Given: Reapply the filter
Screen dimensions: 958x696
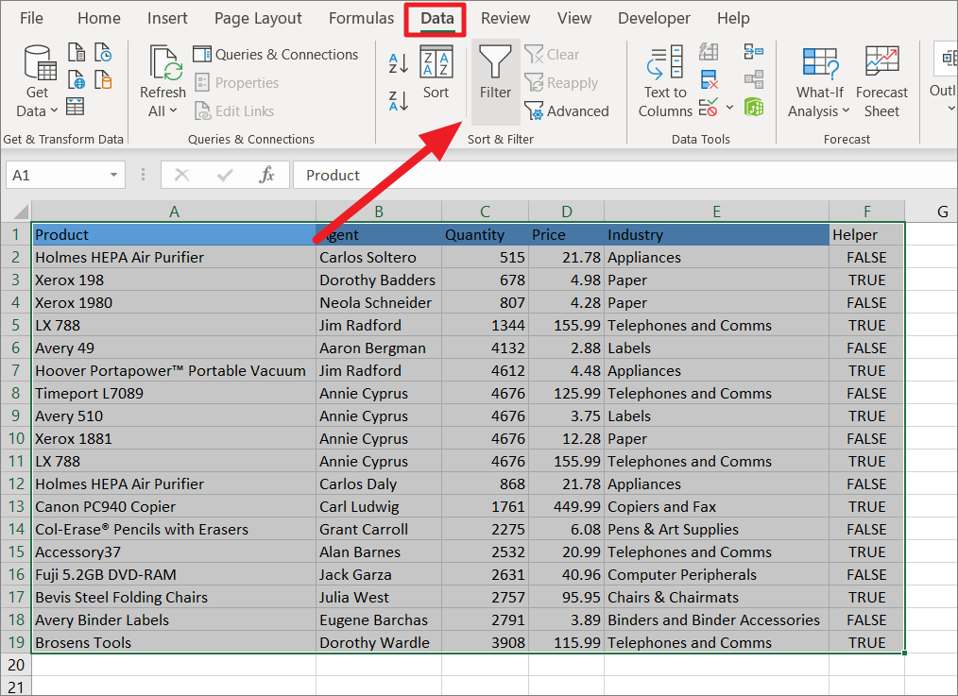Looking at the screenshot, I should pos(561,82).
